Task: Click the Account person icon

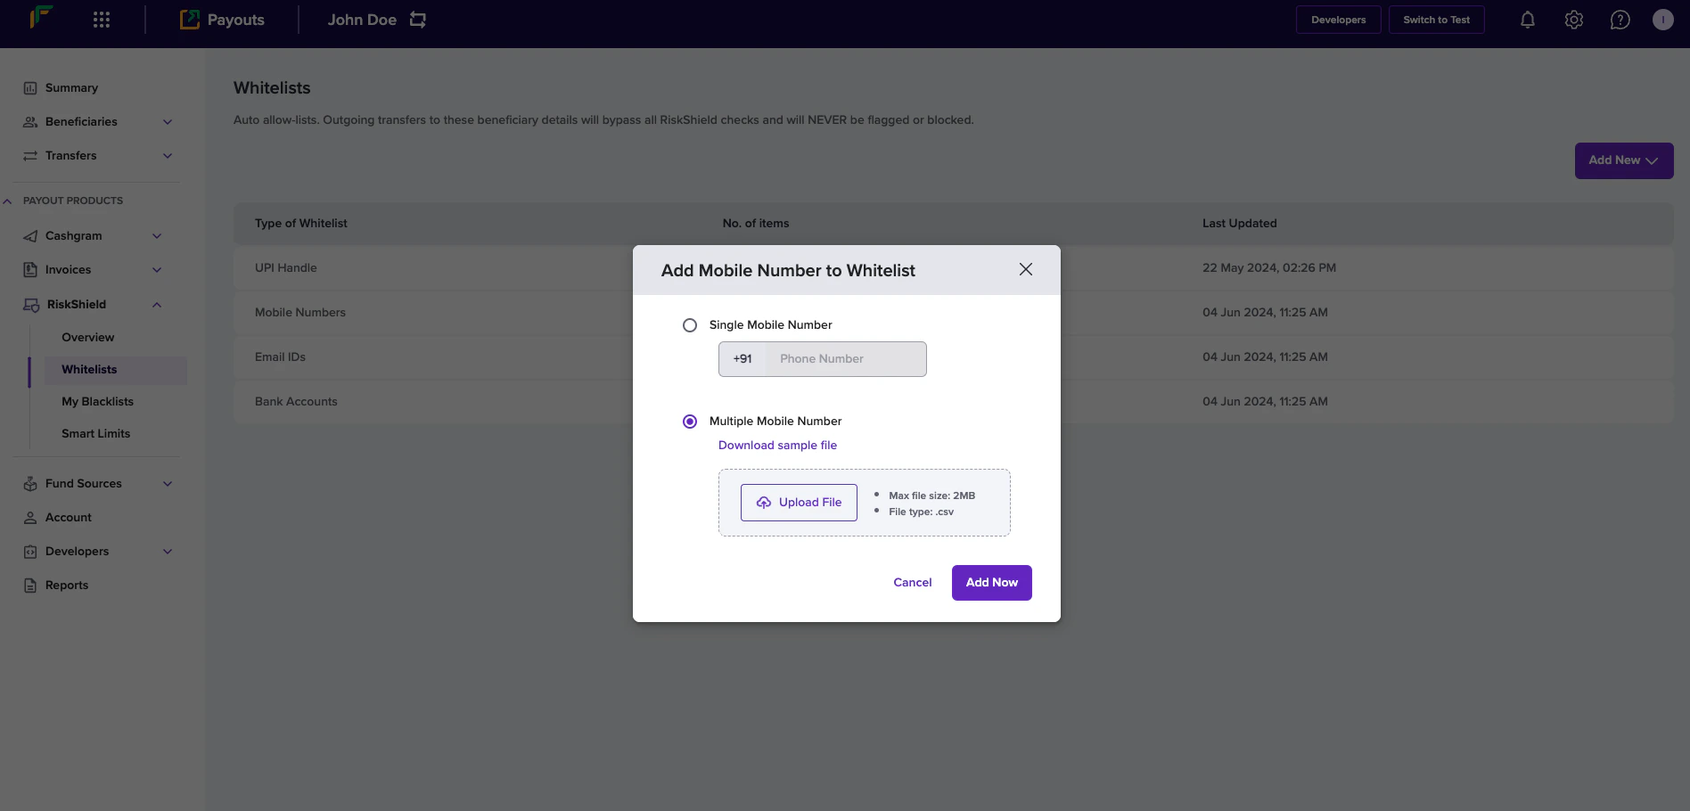Action: (x=30, y=518)
